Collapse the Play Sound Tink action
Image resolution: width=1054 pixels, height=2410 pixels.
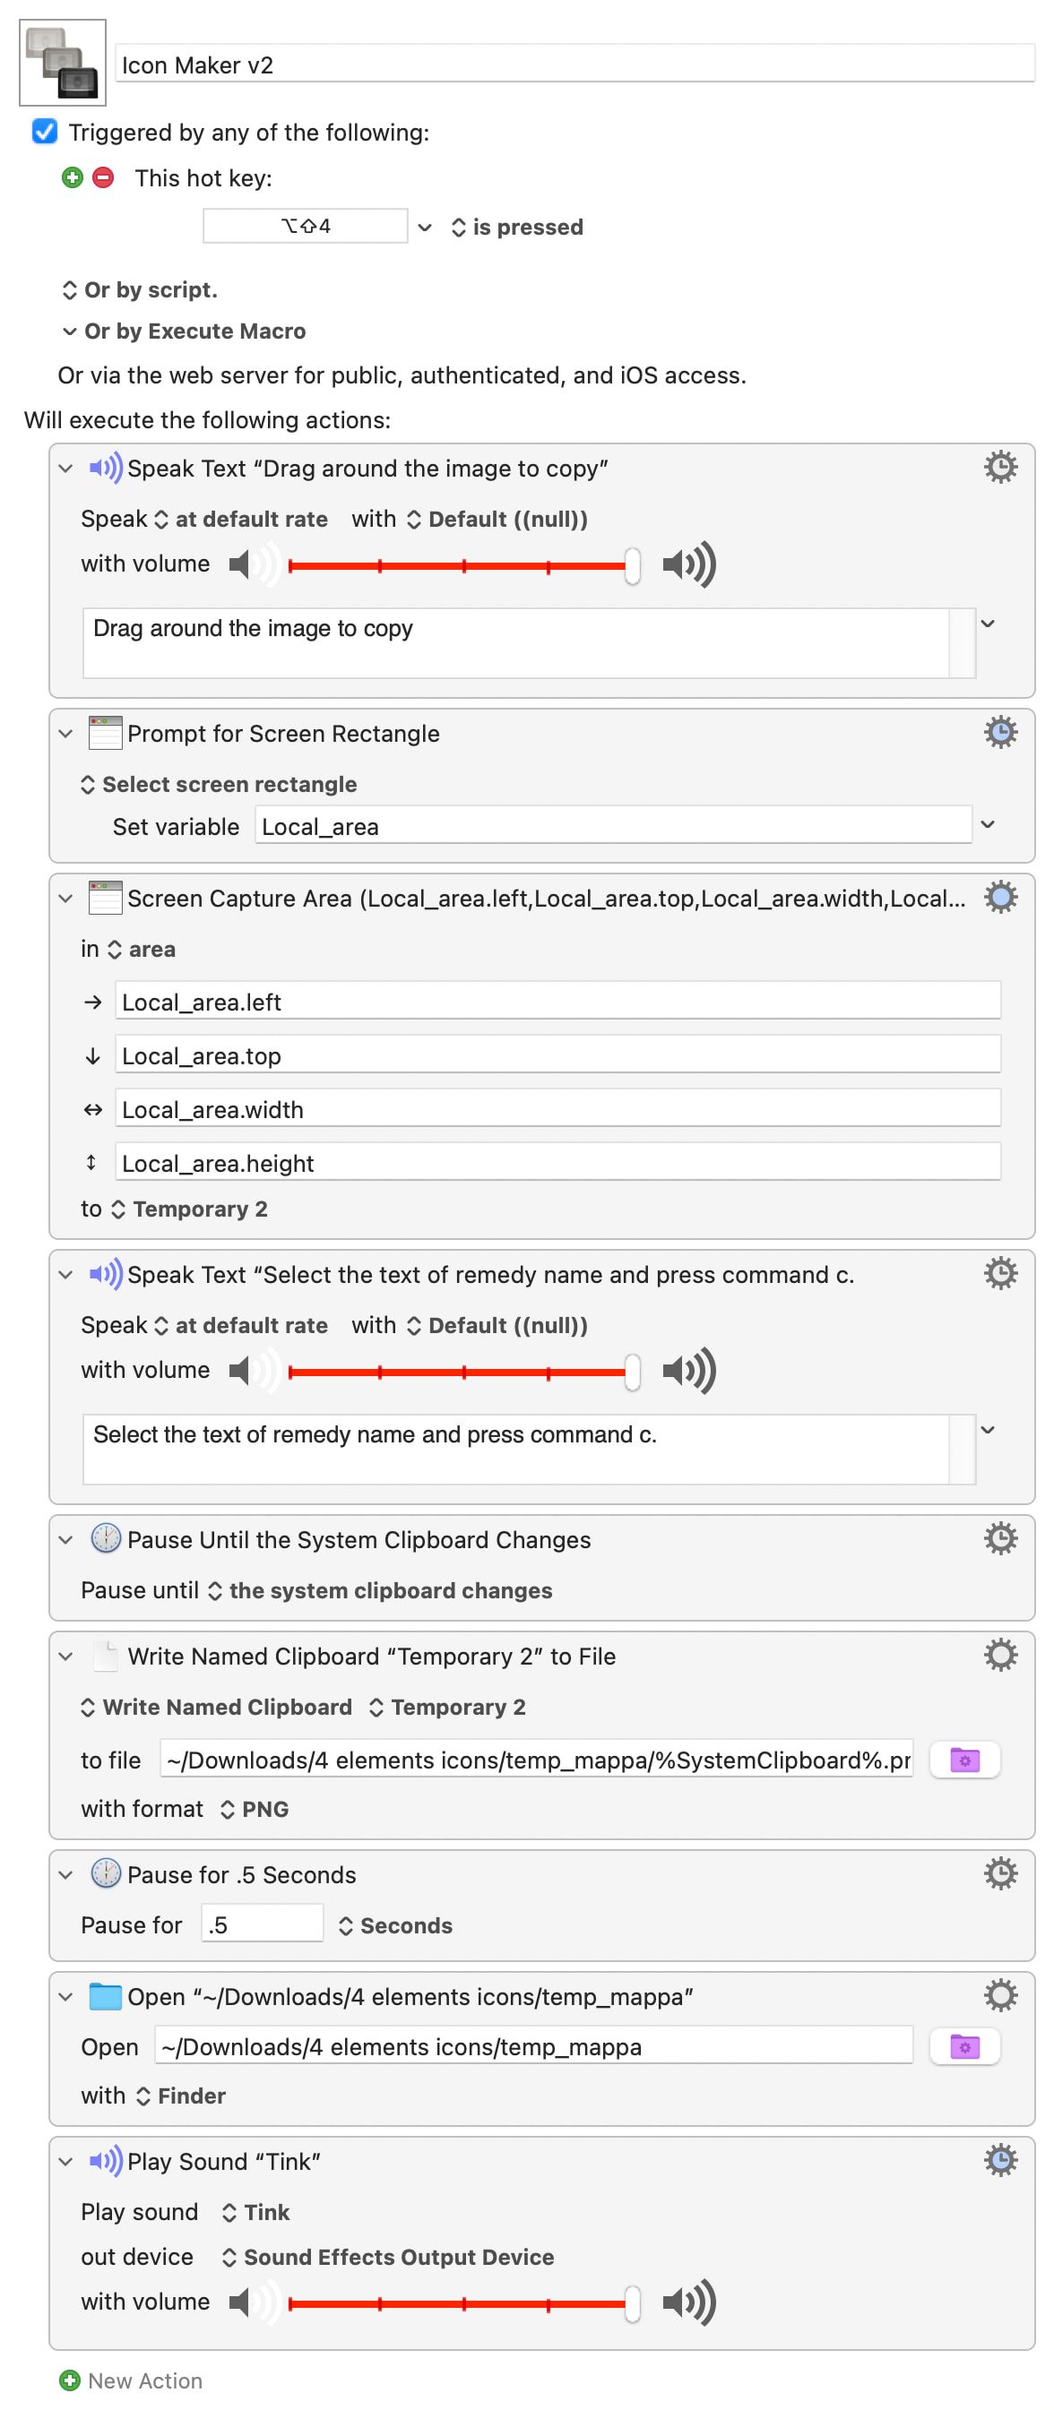coord(65,2161)
